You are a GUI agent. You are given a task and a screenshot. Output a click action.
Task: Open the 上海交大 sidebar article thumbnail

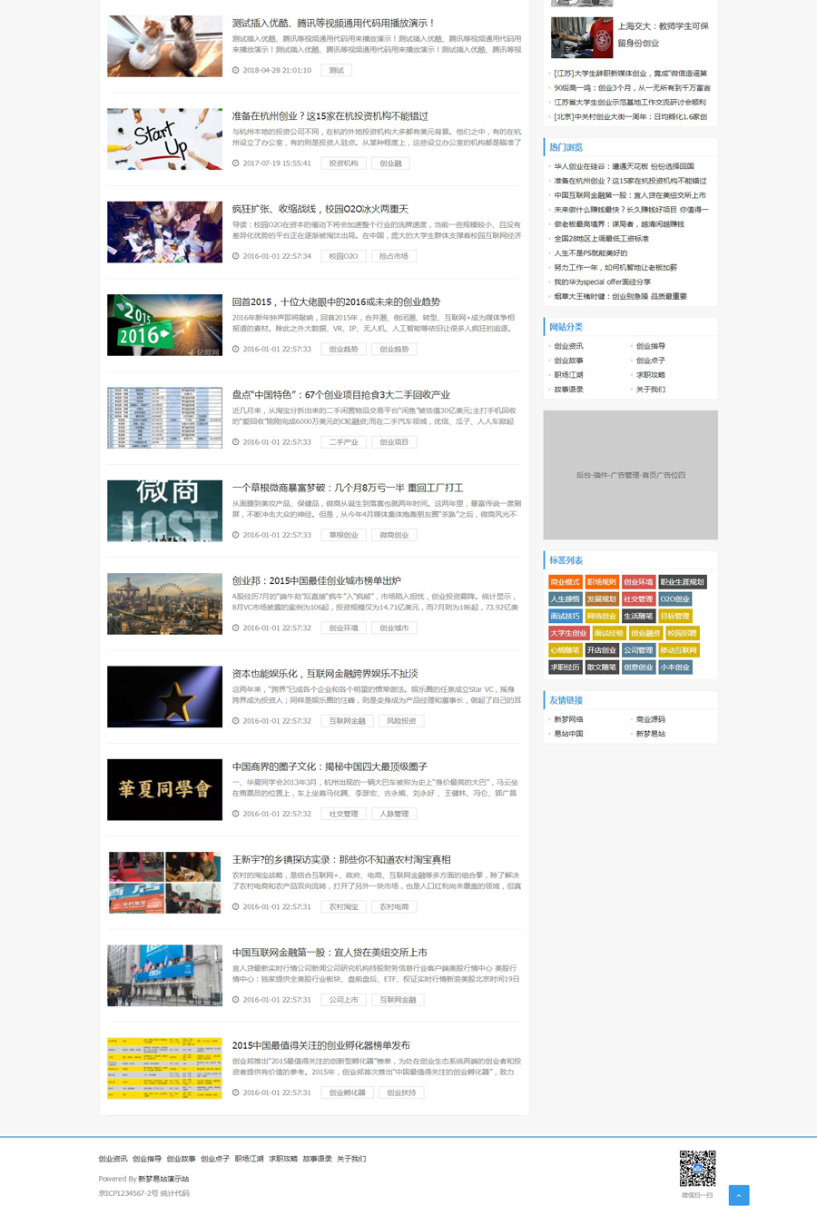click(582, 37)
